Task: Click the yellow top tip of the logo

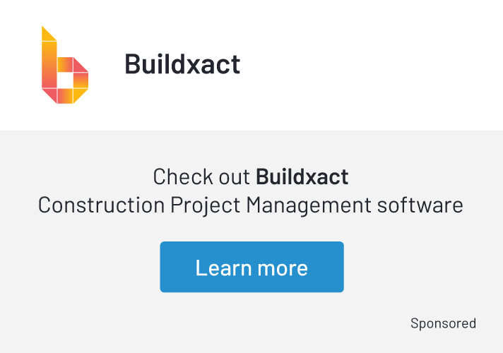Action: point(47,32)
